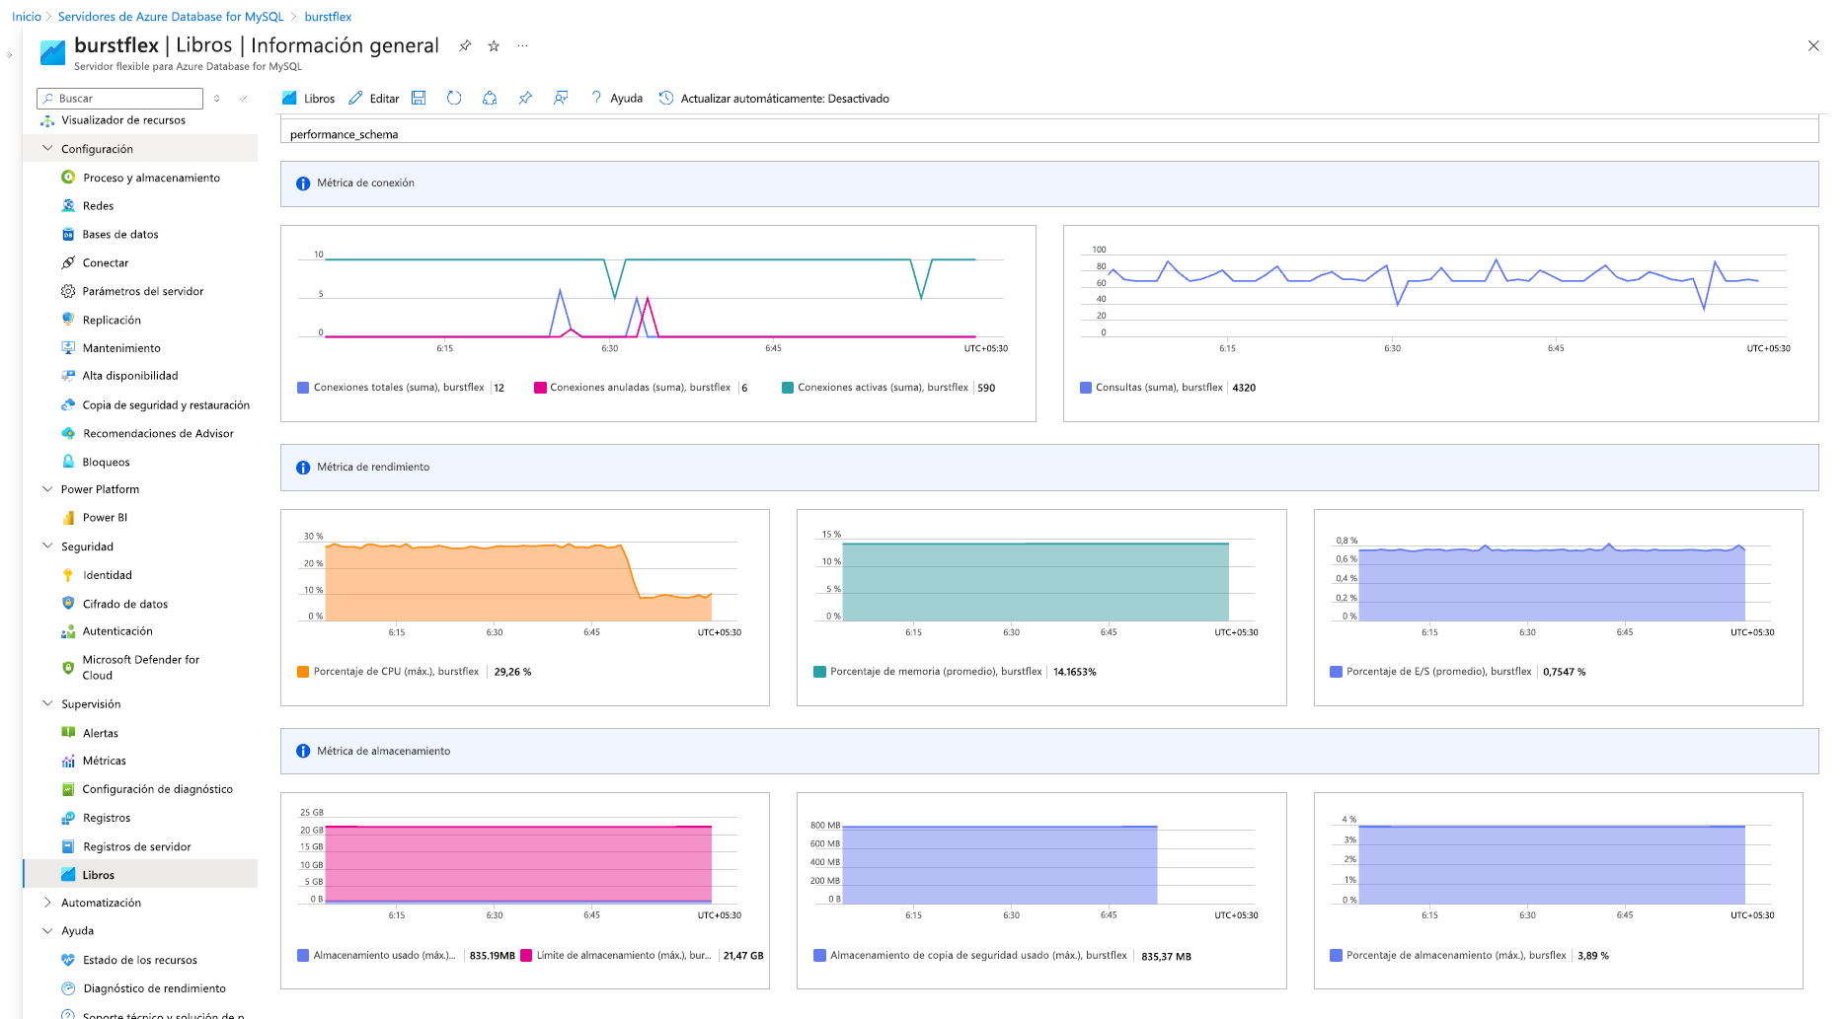Pin the workbook using the toolbar pin icon

pos(525,98)
